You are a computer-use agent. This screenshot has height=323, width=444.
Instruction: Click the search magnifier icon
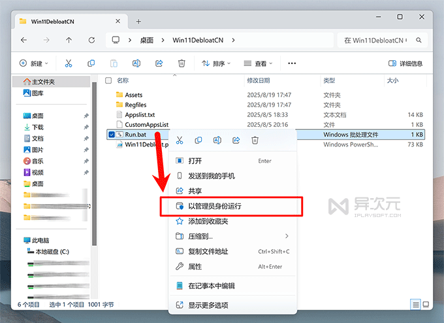[419, 41]
